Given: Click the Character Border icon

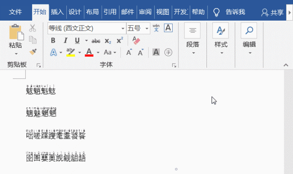Looking at the screenshot, I should tap(168, 28).
